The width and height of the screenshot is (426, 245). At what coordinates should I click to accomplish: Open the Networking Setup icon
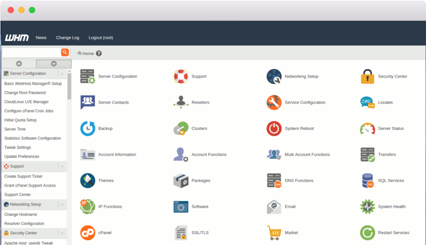274,76
